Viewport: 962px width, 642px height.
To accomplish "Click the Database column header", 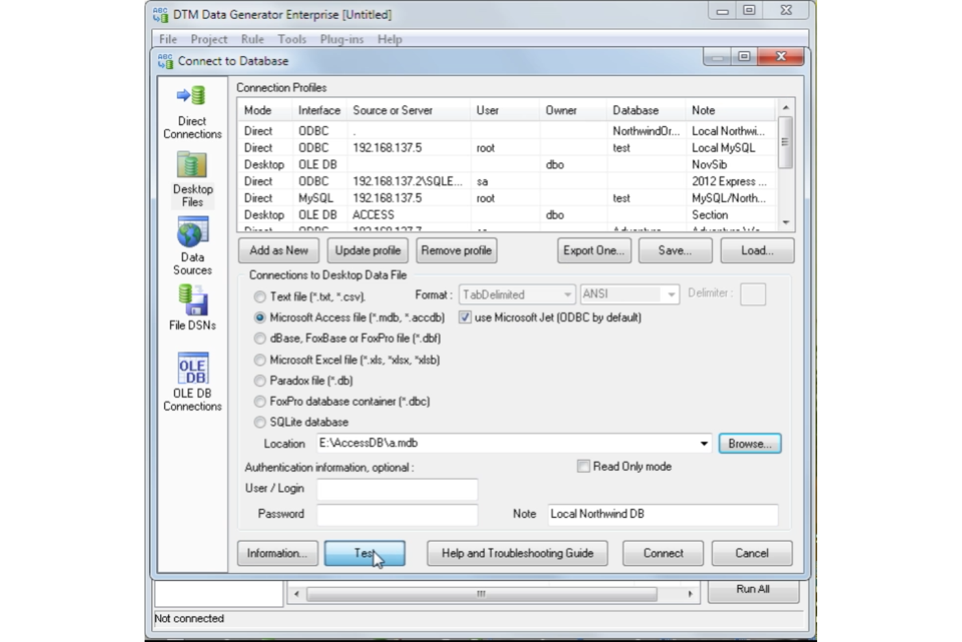I will point(645,111).
